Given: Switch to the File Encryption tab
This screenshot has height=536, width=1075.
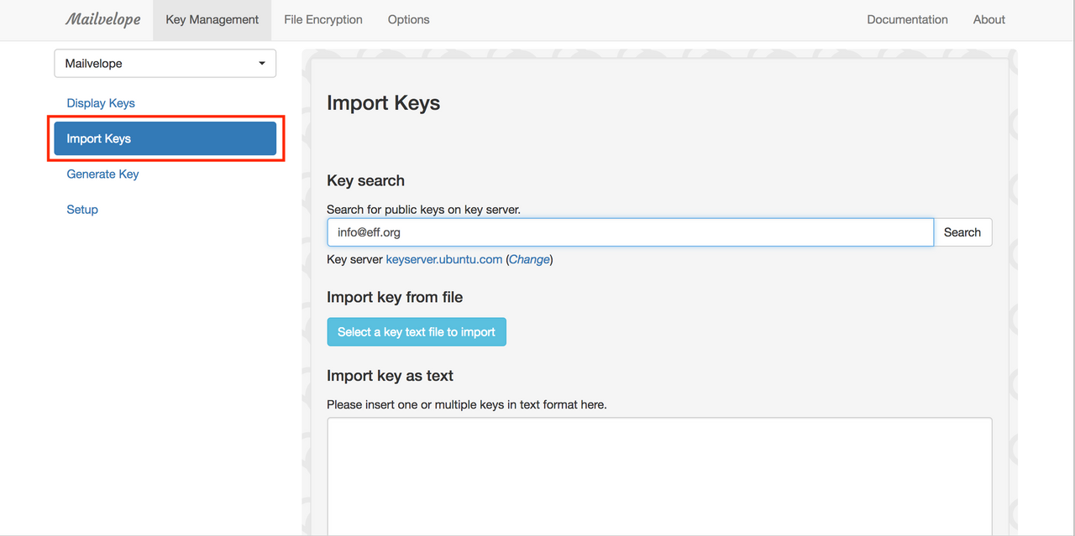Looking at the screenshot, I should point(322,18).
